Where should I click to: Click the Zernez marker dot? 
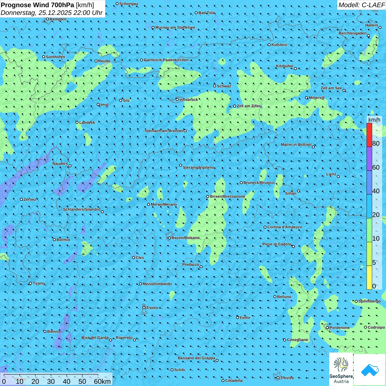coord(21,199)
